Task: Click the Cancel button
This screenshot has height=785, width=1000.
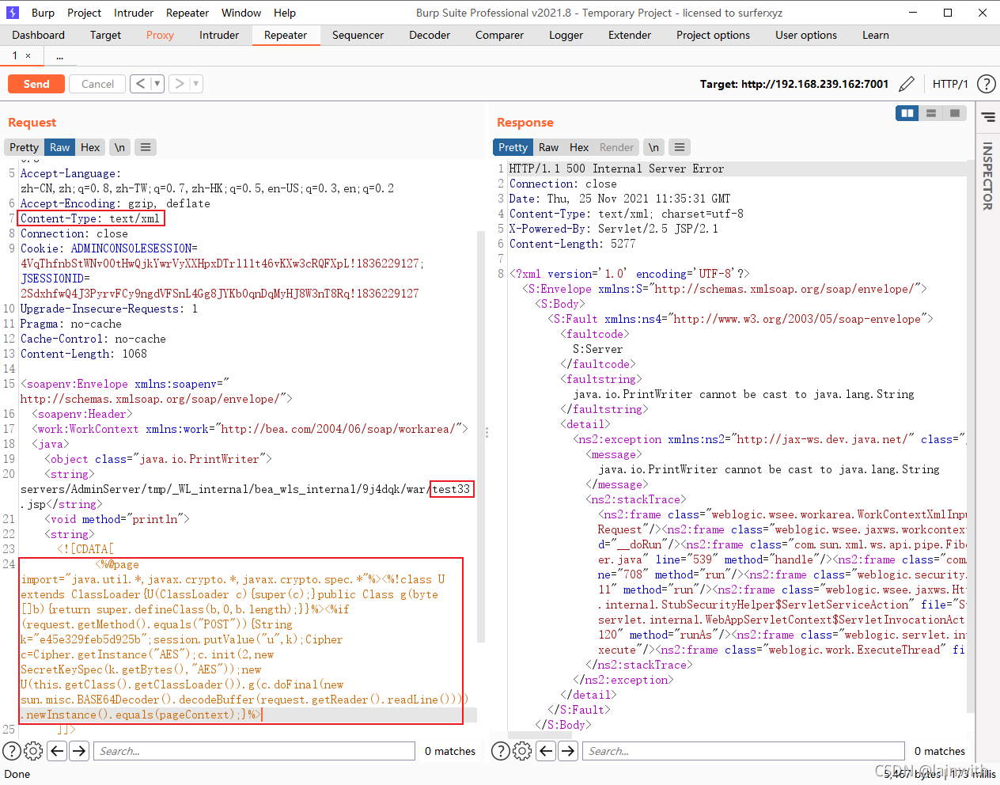Action: tap(97, 84)
